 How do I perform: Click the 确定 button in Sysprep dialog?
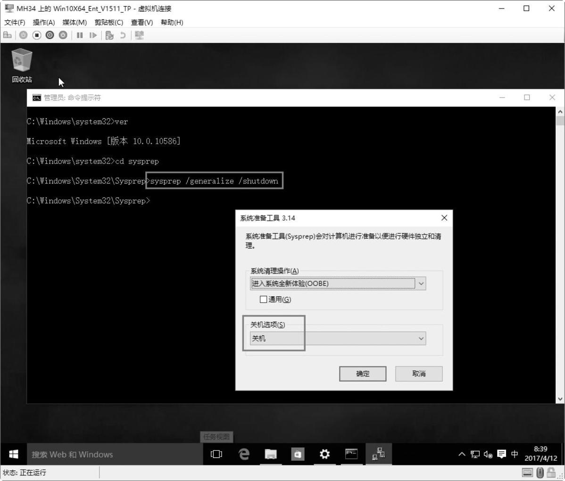362,374
